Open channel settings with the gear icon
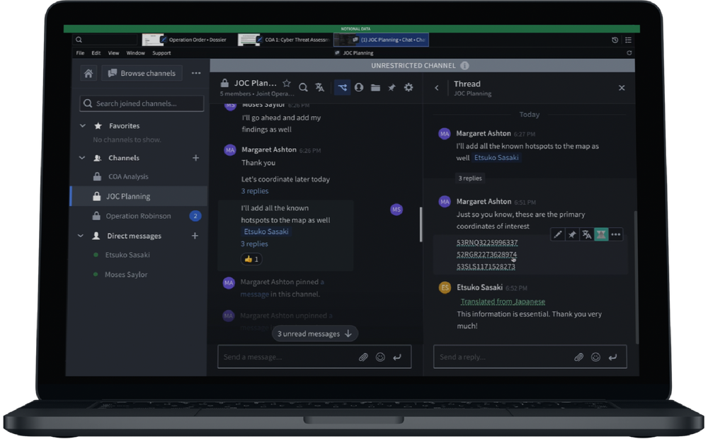 [x=409, y=87]
